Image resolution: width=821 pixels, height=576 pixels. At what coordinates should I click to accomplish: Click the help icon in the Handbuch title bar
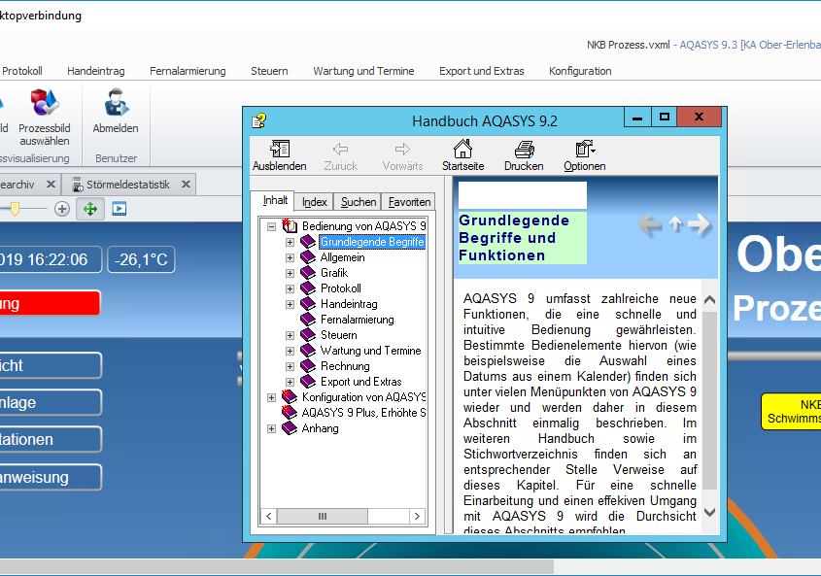(x=259, y=121)
